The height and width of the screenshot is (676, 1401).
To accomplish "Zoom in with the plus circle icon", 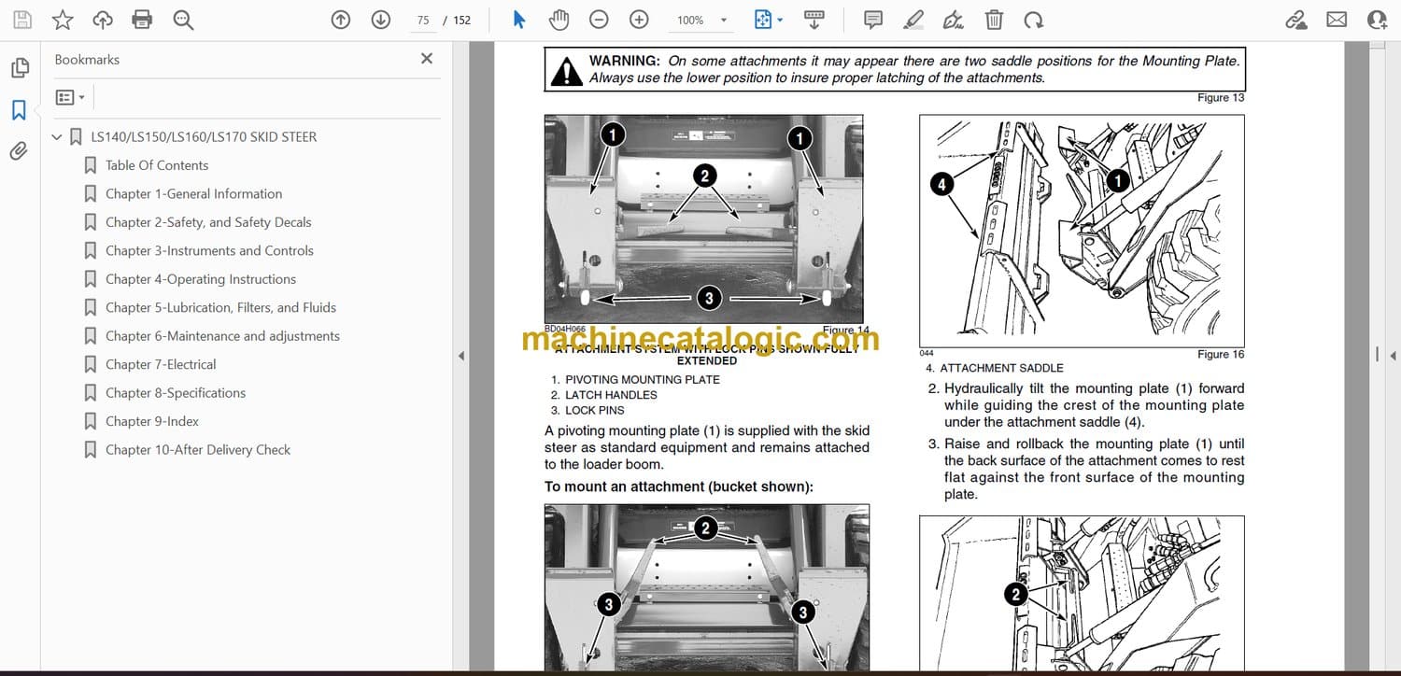I will [x=639, y=20].
